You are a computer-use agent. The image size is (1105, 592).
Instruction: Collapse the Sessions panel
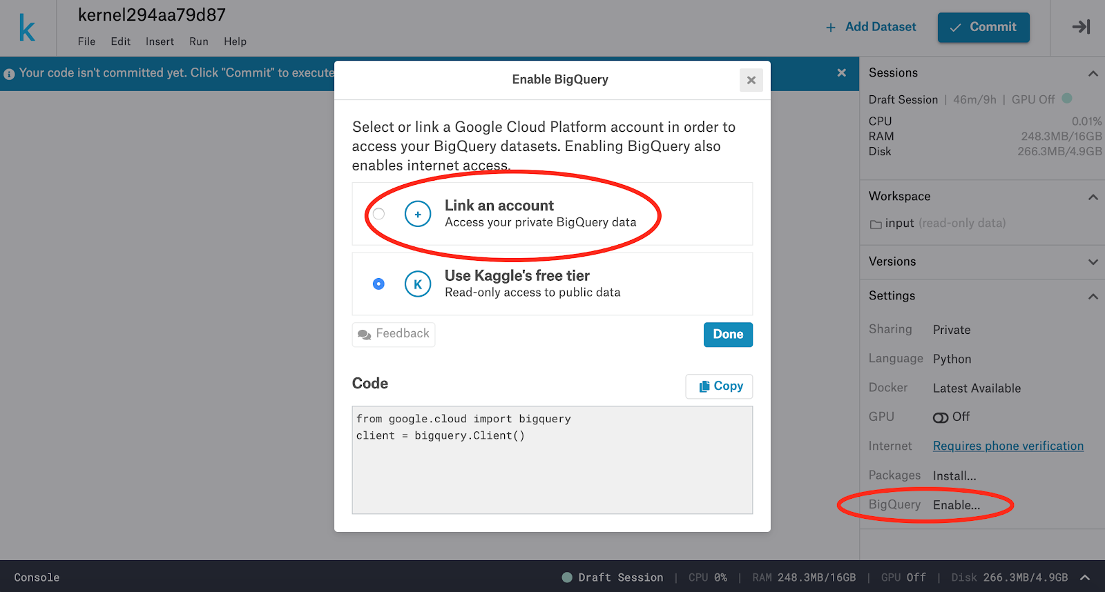point(1093,73)
